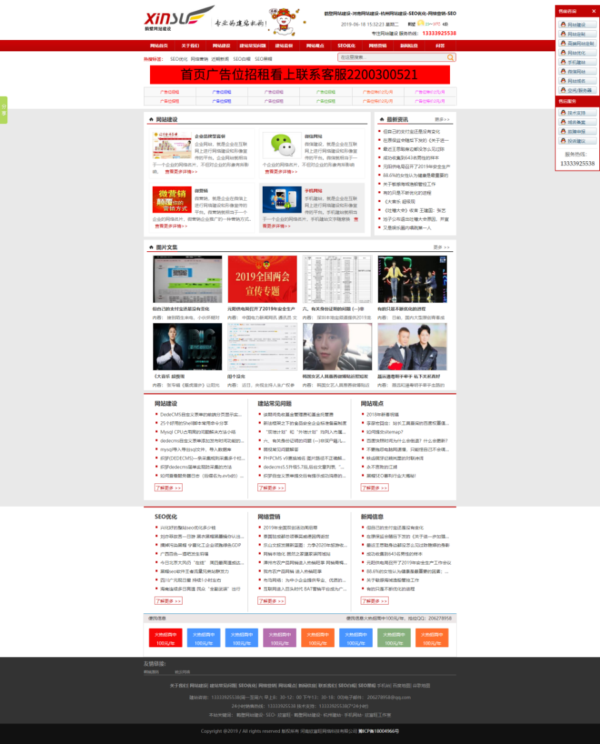Click the red 首页广告位招租 banner

[300, 75]
